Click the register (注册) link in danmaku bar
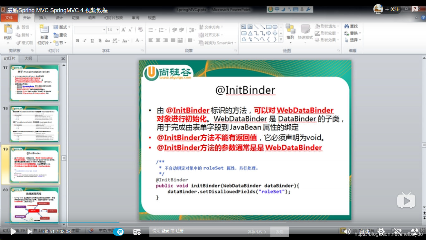 point(179,231)
